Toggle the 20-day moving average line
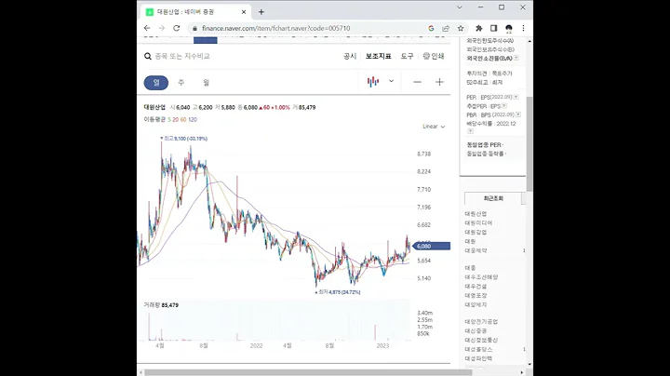 [175, 120]
